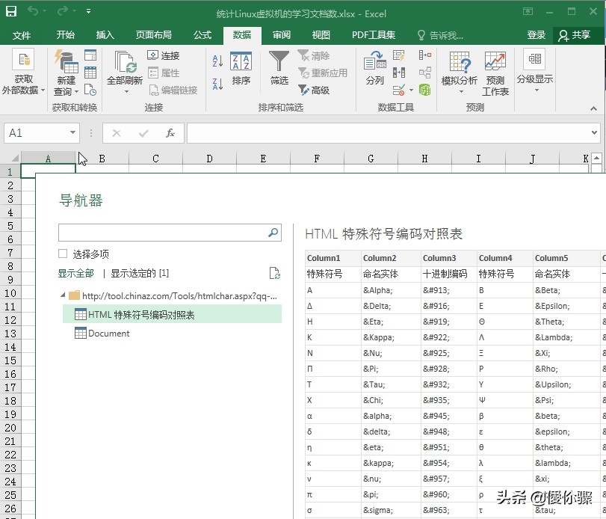Expand the Get External Data (获取外部数据) dropdown
Screen dimensions: 606x519
[43, 90]
